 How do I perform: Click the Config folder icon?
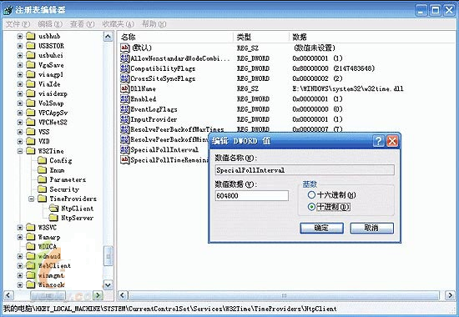(43, 160)
